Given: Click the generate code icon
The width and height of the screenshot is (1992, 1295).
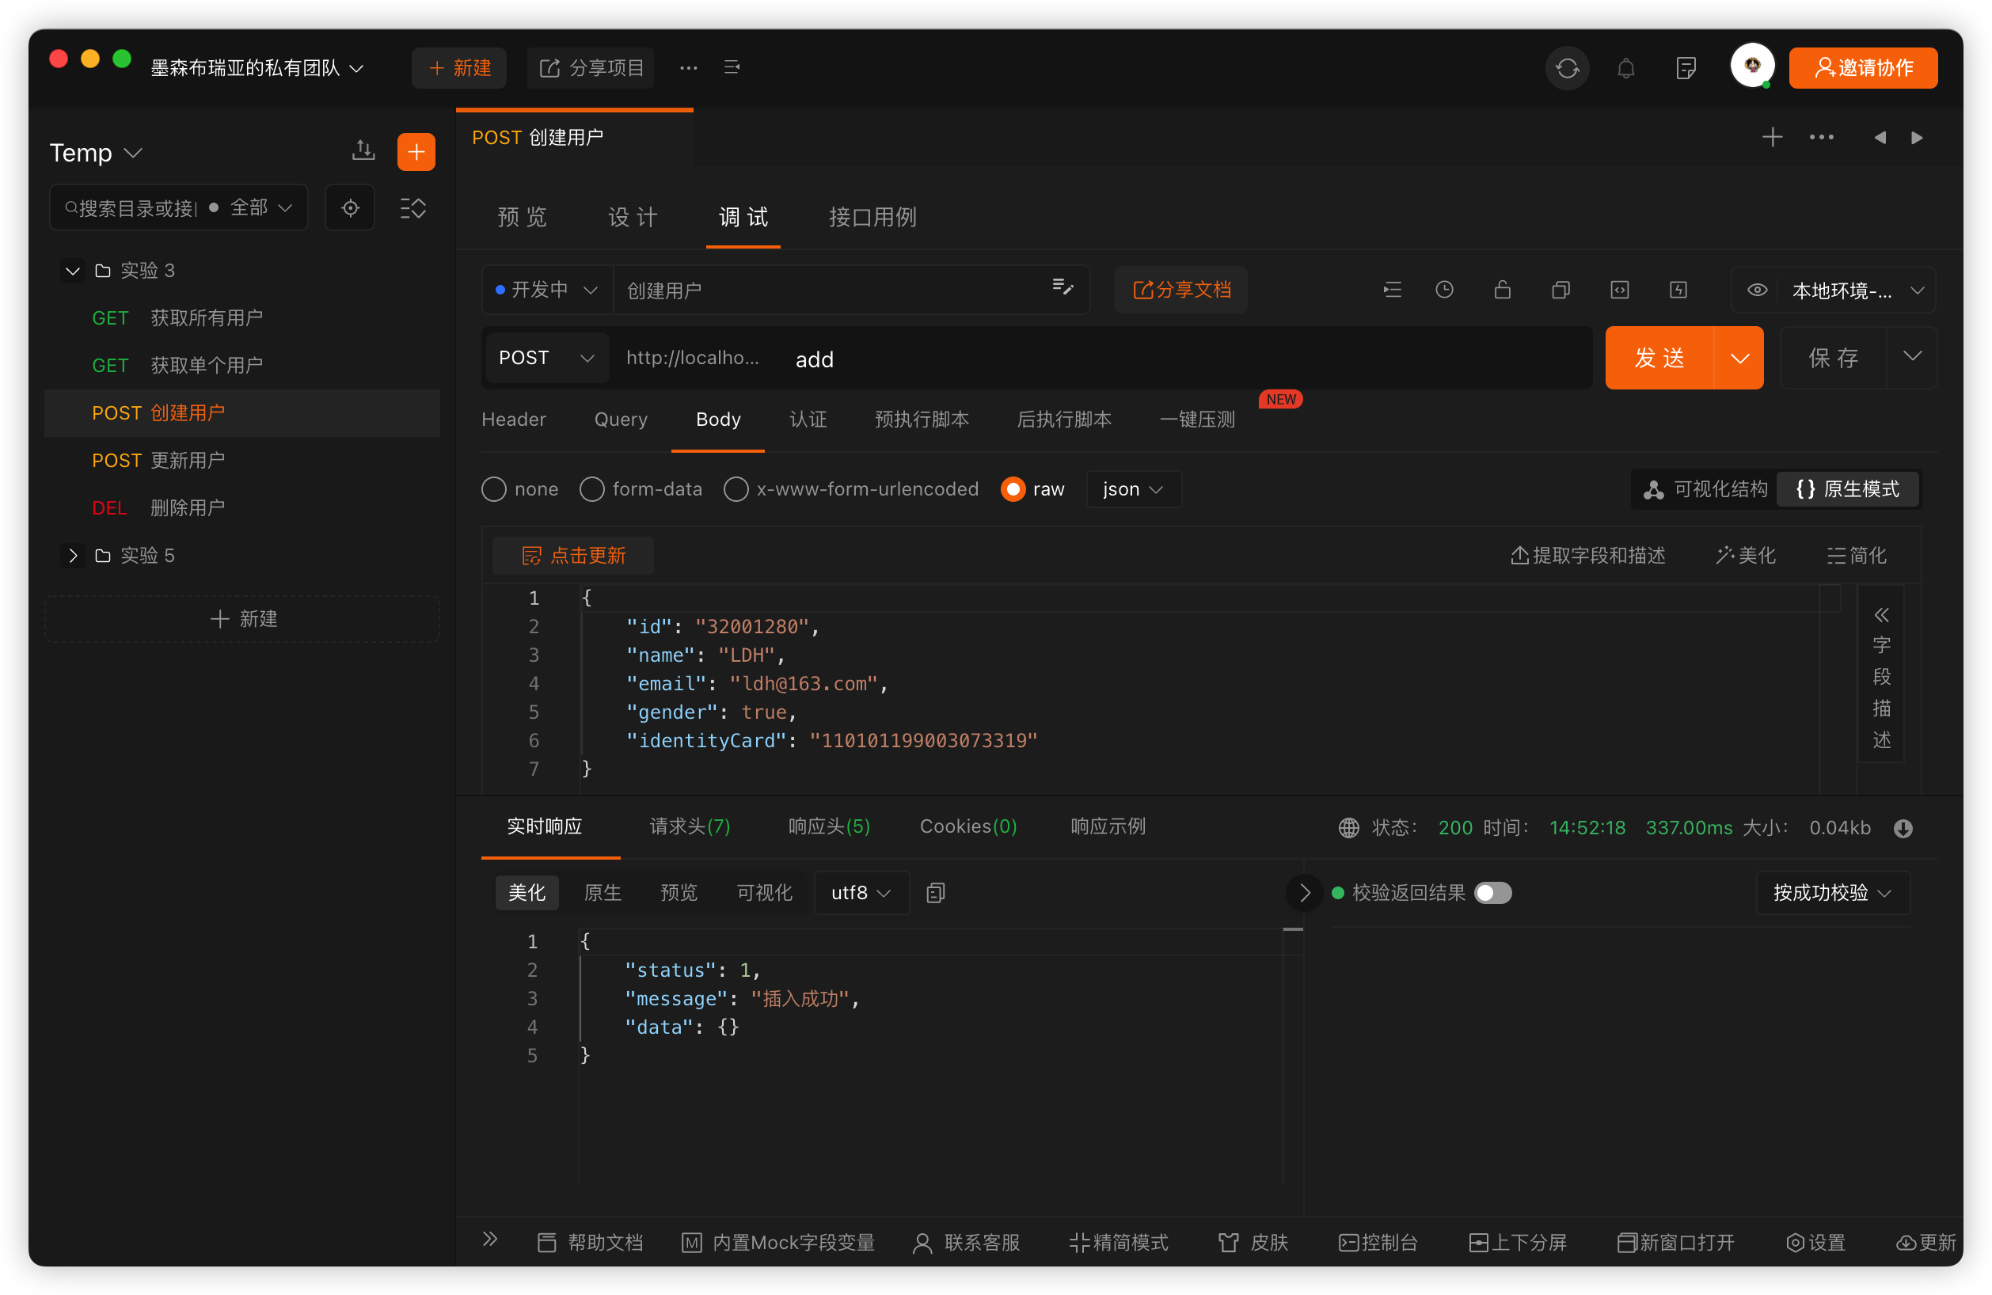Looking at the screenshot, I should pos(1620,290).
